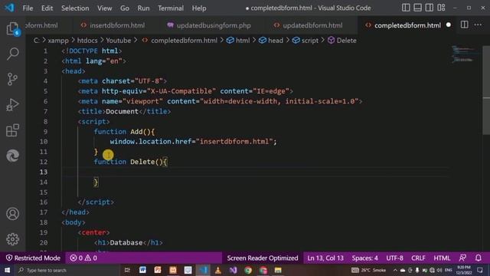Open Windows Start button
490x276 pixels.
tap(7, 270)
